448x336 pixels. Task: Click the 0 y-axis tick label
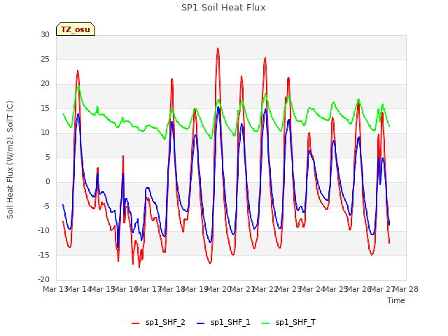48,182
